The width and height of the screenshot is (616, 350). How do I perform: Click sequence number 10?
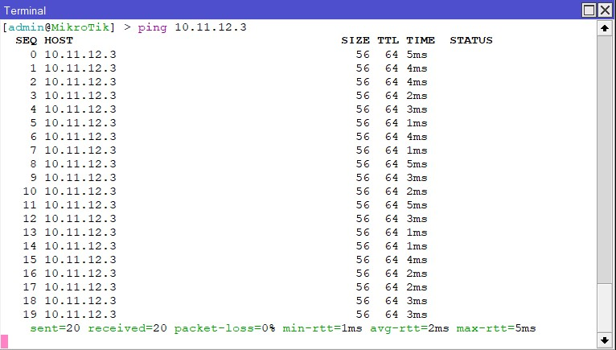(x=30, y=191)
